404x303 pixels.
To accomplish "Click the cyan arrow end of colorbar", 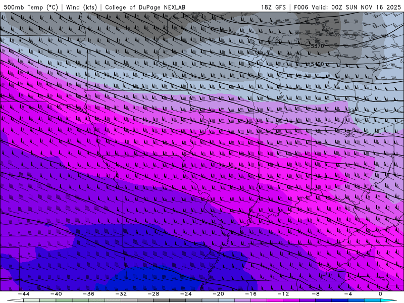I will (x=388, y=300).
